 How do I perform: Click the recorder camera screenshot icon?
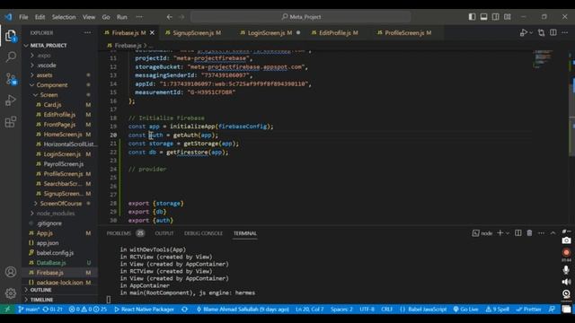point(566,240)
